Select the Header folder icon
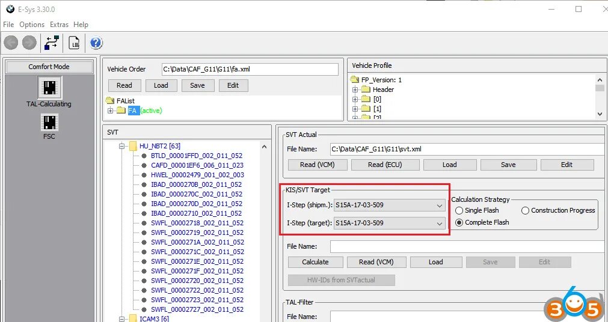 [x=366, y=90]
